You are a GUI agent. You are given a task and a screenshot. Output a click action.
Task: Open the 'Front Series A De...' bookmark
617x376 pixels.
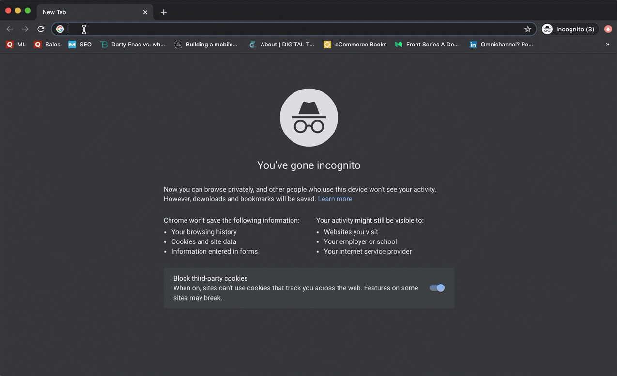tap(427, 44)
